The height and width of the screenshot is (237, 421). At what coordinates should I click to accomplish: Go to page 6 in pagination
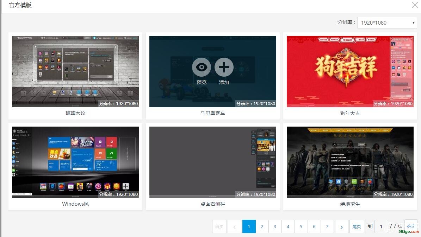click(314, 226)
